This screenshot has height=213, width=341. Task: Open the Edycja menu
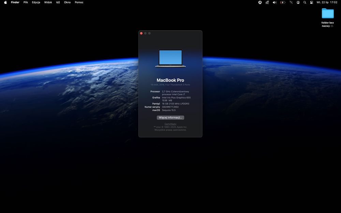(36, 2)
